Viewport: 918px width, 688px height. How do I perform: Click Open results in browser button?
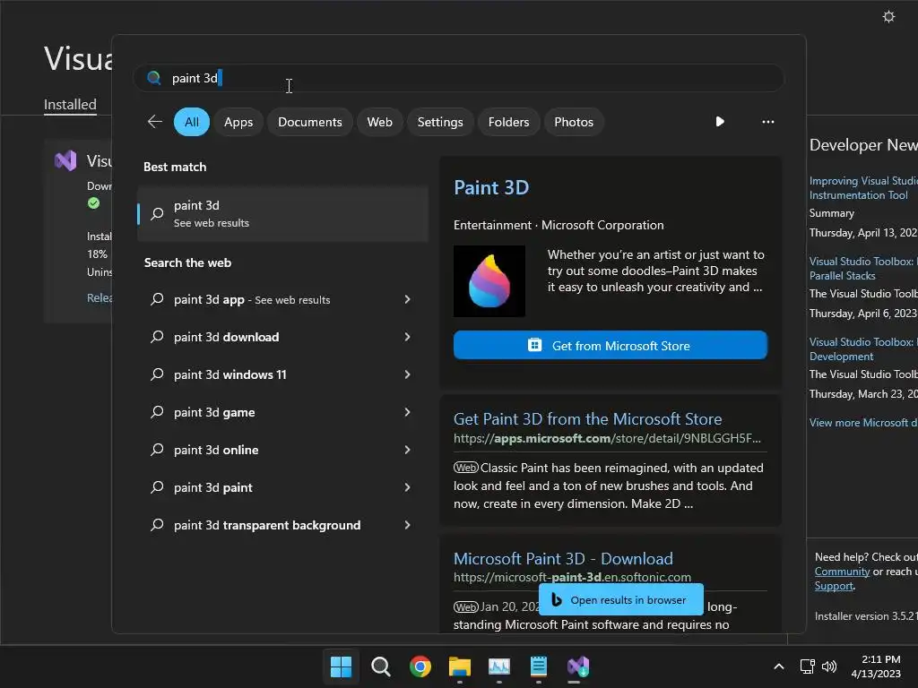click(621, 599)
